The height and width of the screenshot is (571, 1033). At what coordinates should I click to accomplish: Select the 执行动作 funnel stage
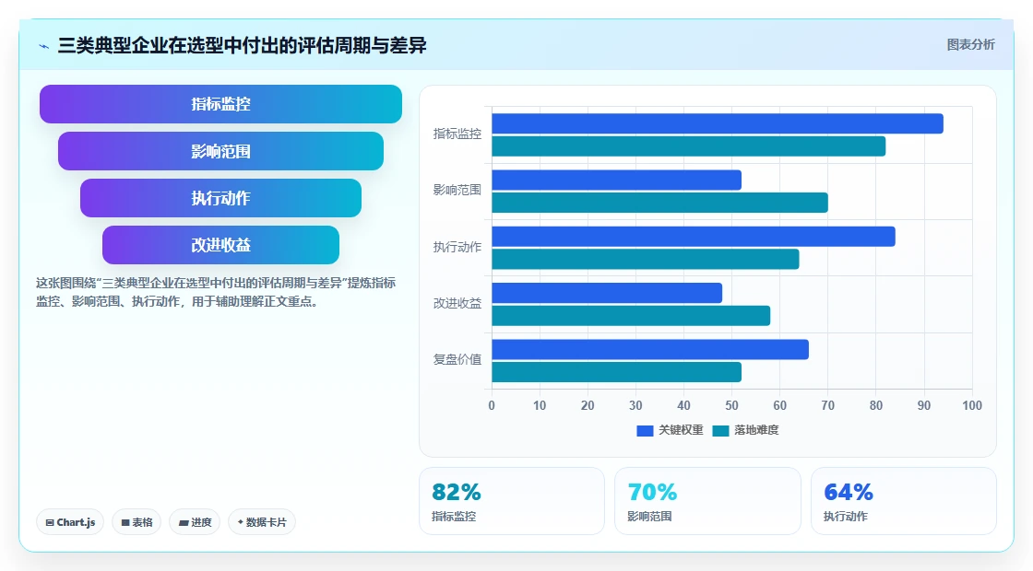click(x=220, y=198)
